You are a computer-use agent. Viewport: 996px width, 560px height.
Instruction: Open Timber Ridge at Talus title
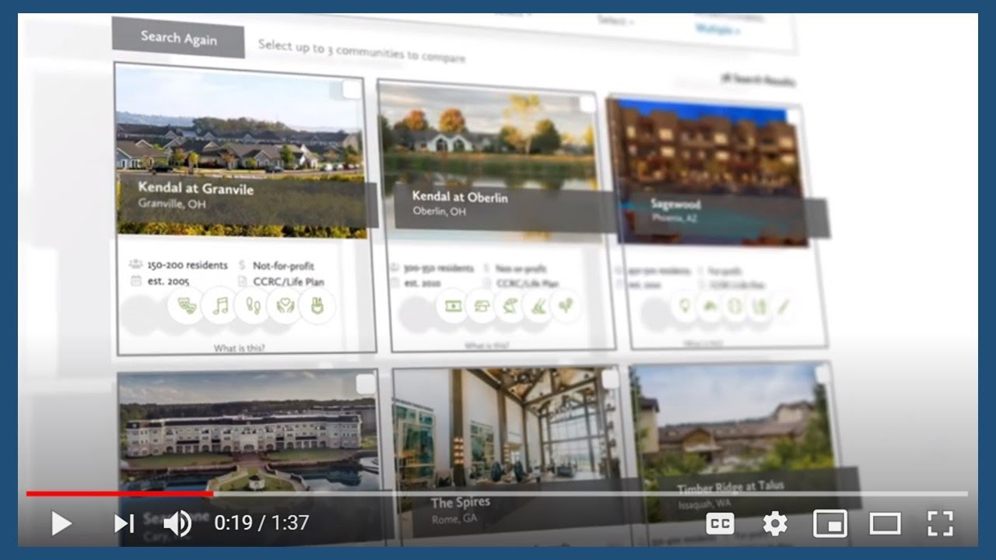click(x=730, y=488)
